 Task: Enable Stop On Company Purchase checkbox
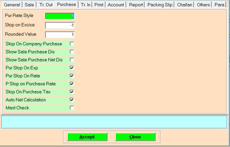click(x=72, y=44)
